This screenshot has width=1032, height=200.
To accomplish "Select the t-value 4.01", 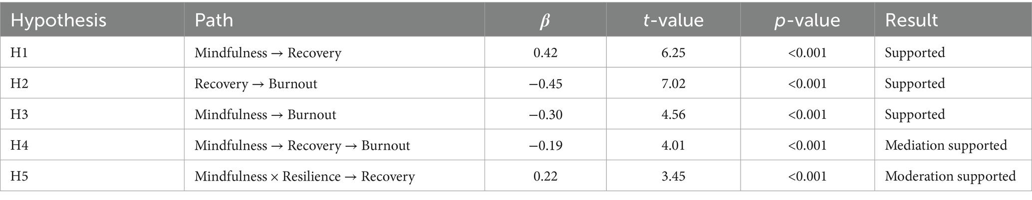I will click(x=673, y=145).
